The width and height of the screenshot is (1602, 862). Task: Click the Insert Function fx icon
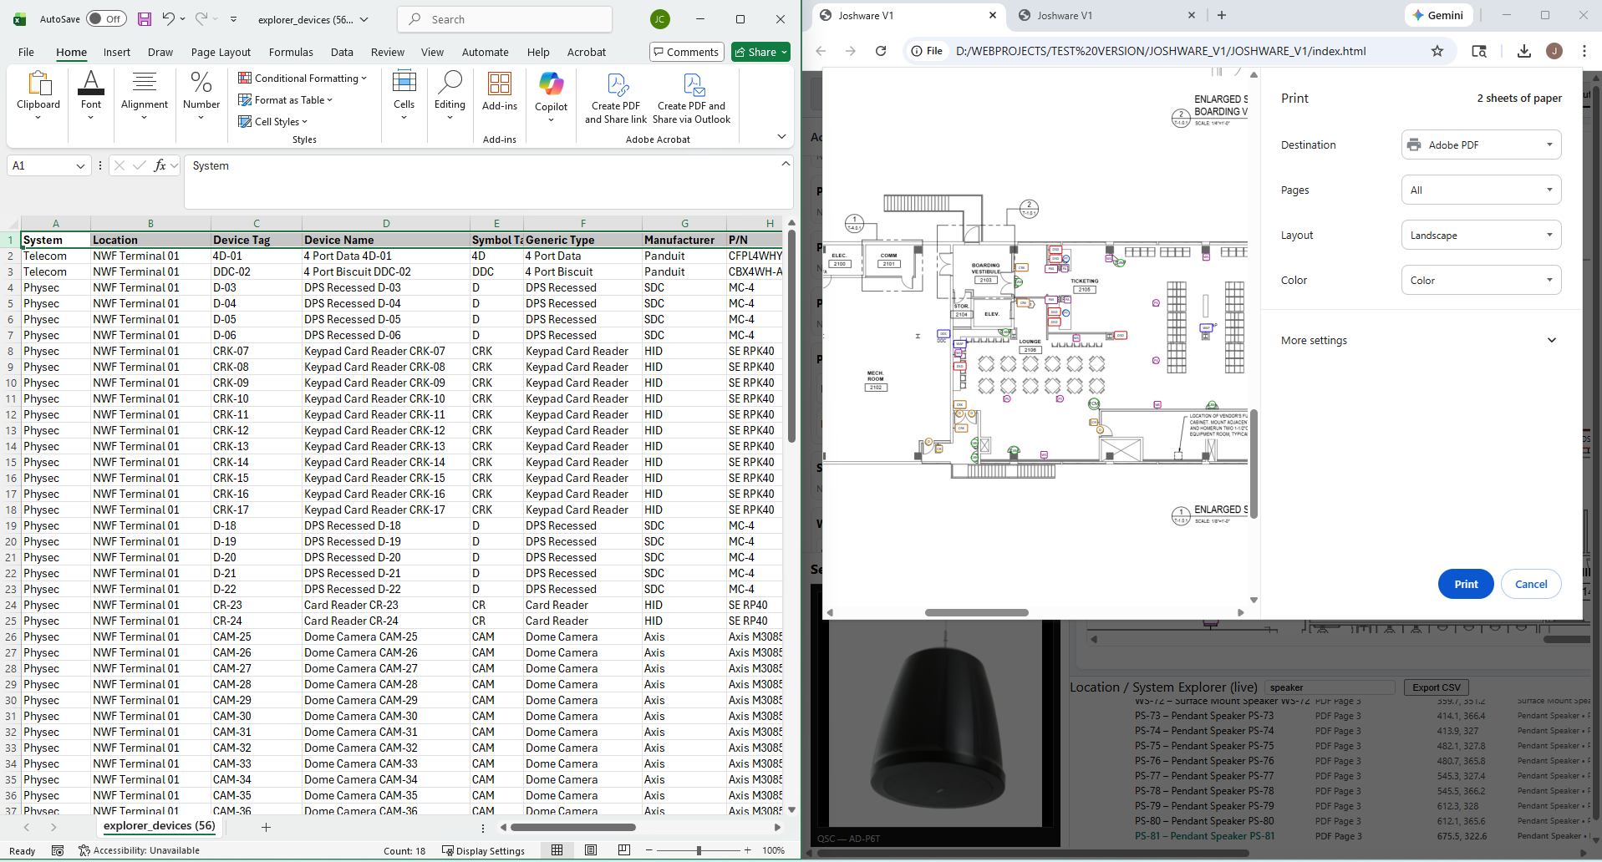coord(160,165)
